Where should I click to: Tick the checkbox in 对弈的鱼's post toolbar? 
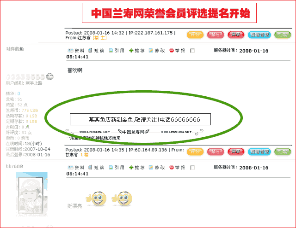192,51
